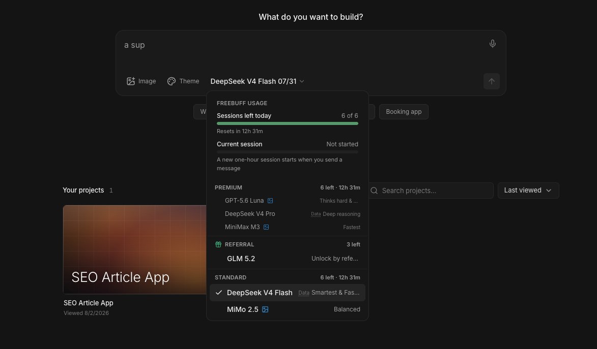Click the Theme palette icon
This screenshot has height=349, width=597.
click(x=172, y=81)
